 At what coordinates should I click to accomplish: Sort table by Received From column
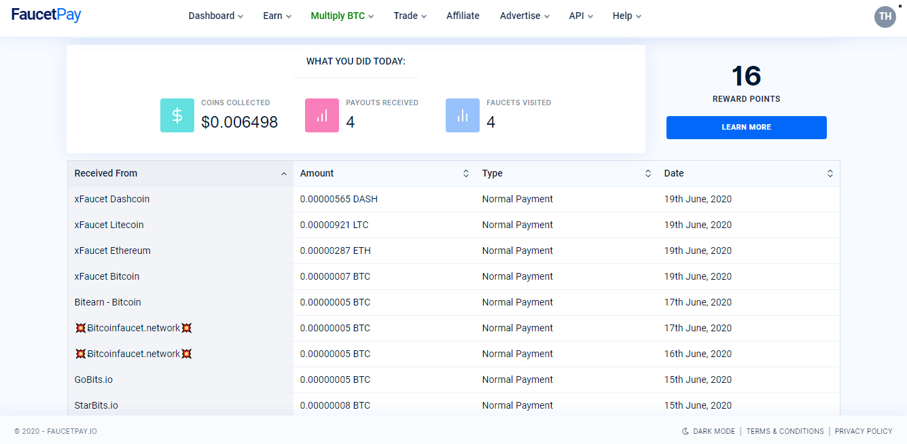point(181,174)
